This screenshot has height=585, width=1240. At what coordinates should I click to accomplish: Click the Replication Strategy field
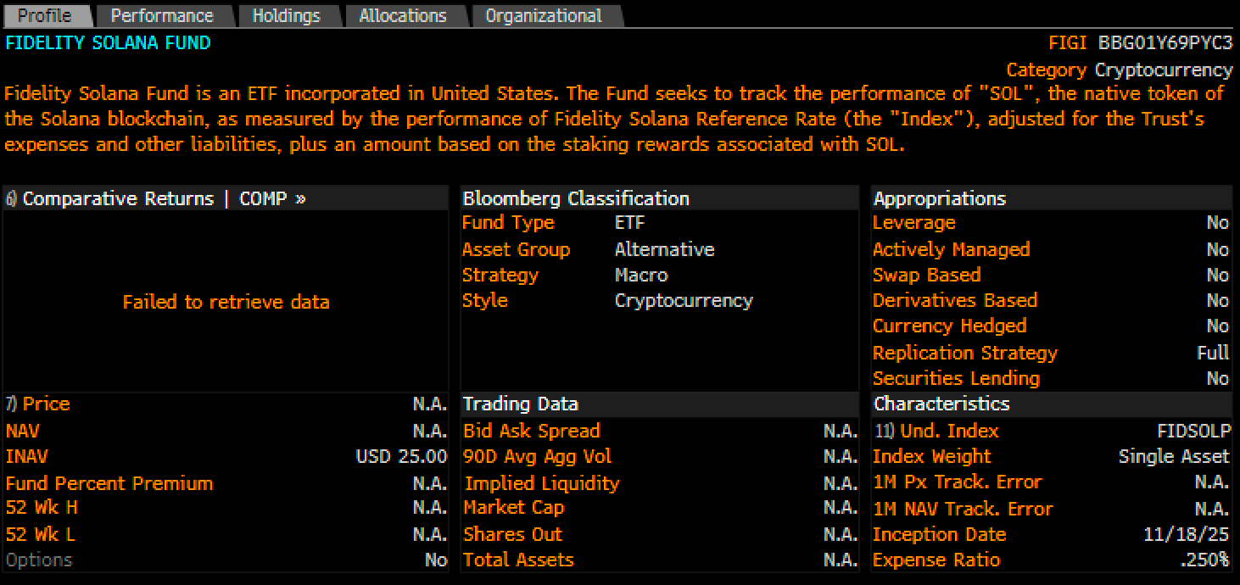[965, 353]
